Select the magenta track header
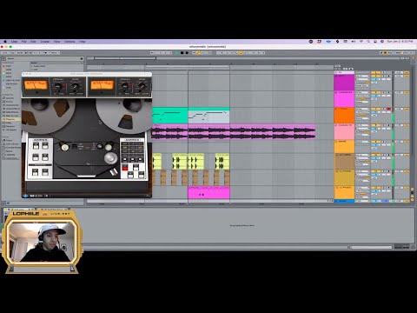The width and height of the screenshot is (417, 313). pos(344,83)
